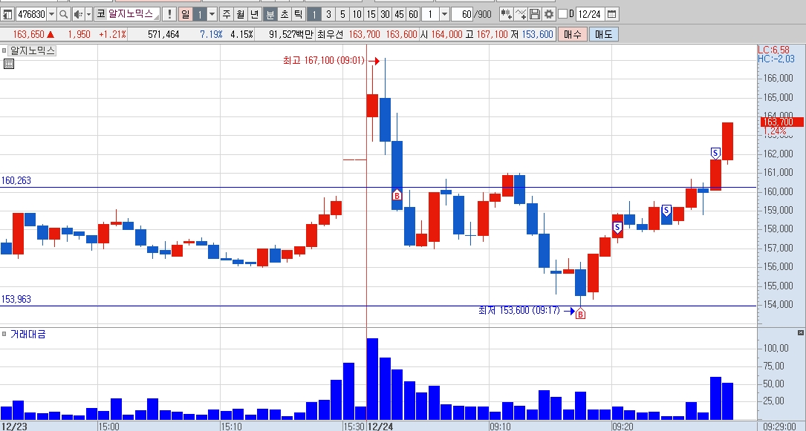Select the 일 (daily) chart period
Screen dimensions: 806x431
point(185,14)
